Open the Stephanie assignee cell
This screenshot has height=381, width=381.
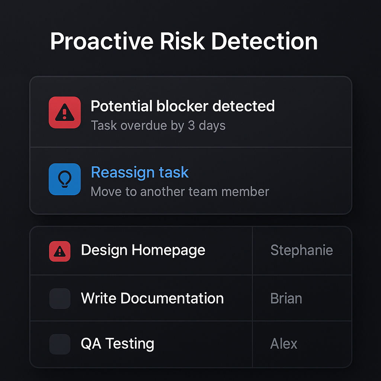[x=301, y=250]
